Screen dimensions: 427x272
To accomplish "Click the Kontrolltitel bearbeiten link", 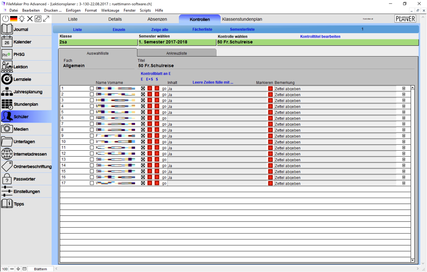I will 320,36.
